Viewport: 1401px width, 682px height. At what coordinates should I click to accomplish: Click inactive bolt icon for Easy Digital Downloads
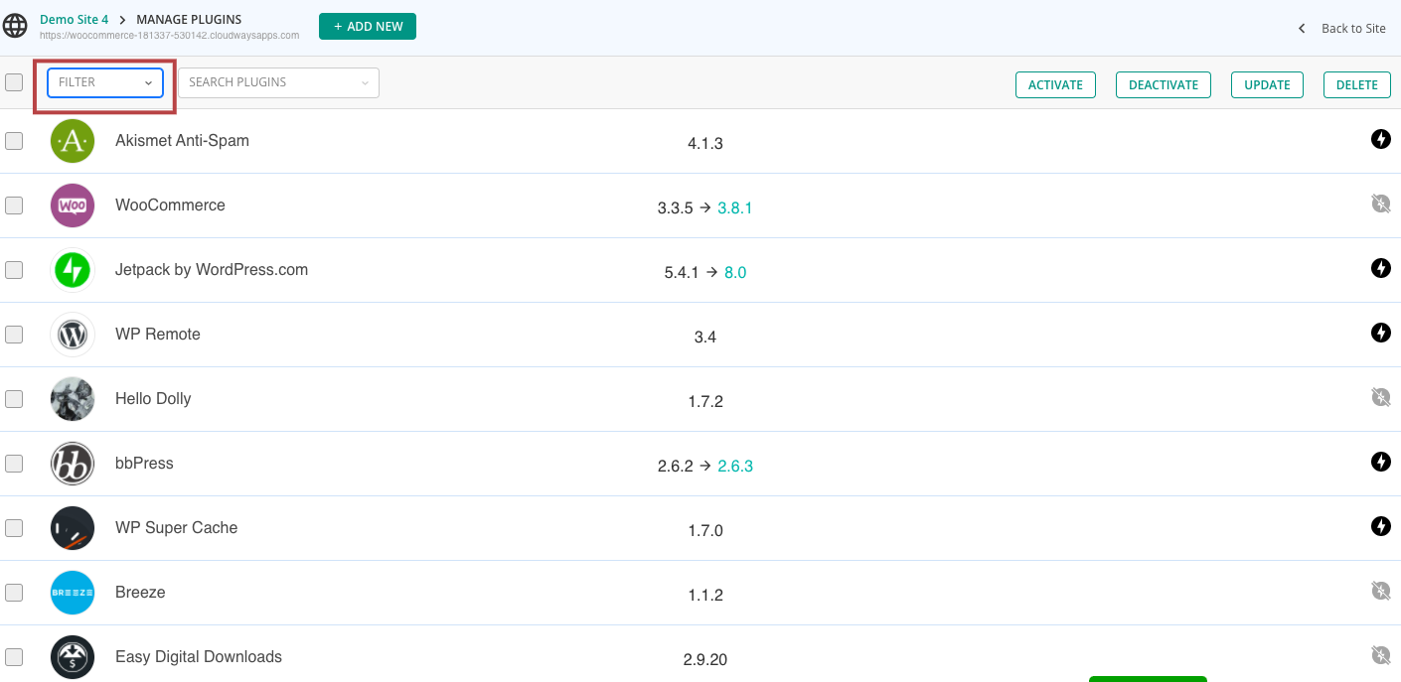tap(1381, 655)
